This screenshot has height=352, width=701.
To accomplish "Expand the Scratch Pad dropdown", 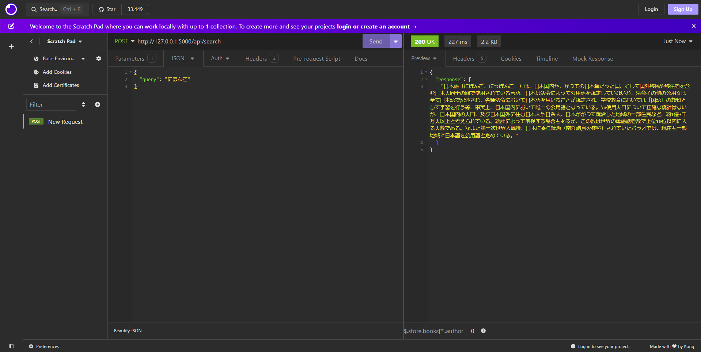I will 64,41.
